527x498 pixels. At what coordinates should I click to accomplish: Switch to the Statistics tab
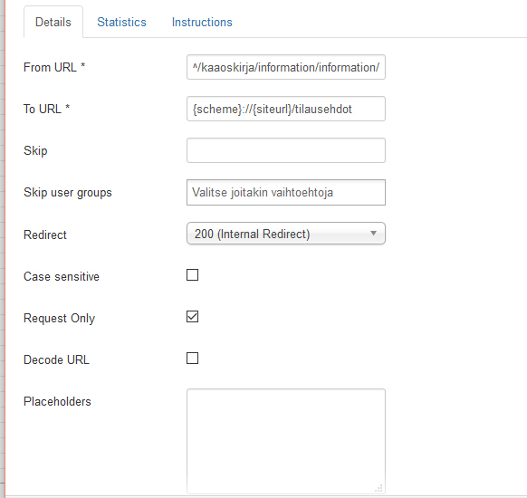[121, 22]
